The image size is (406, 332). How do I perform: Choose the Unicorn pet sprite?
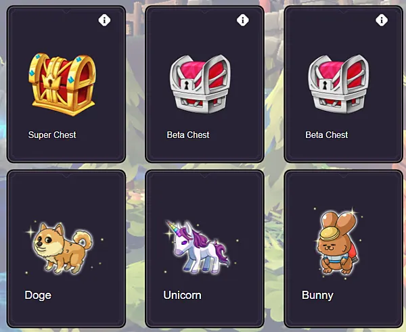(198, 247)
